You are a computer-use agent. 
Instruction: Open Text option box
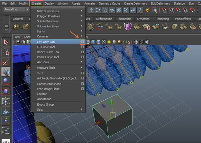coord(82,73)
